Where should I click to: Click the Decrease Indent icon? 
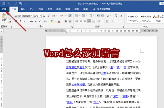click(98, 16)
